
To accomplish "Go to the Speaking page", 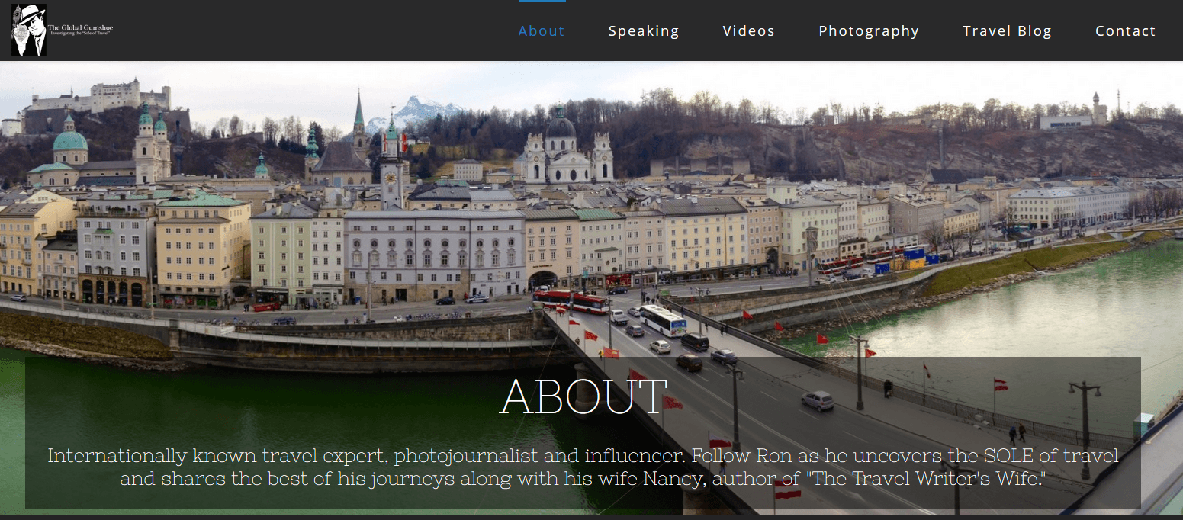I will coord(644,31).
